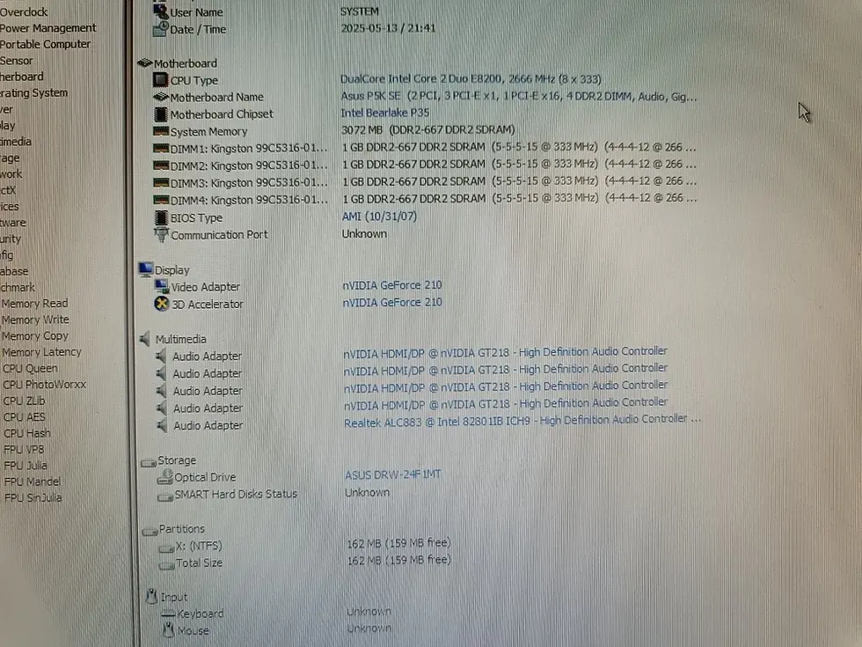
Task: Click the Total Size icon
Action: 166,565
